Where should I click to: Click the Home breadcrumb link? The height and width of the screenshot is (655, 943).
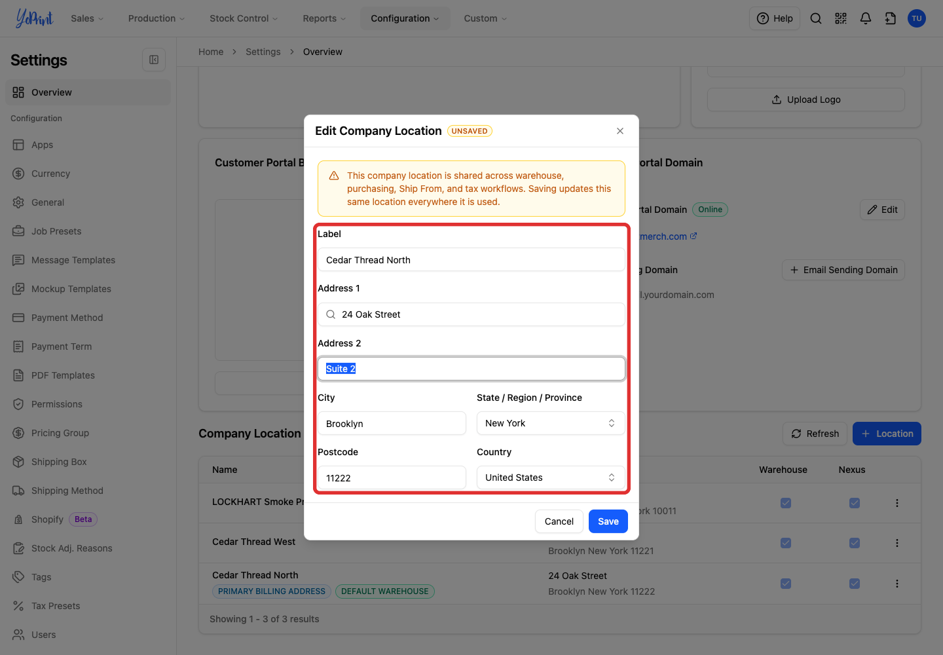pyautogui.click(x=211, y=52)
